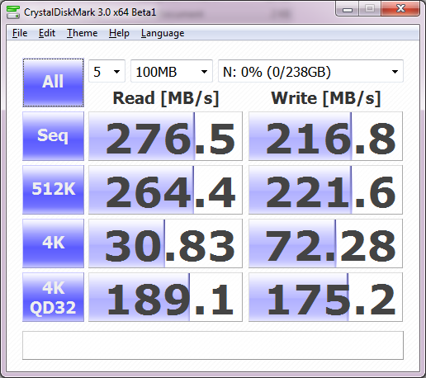Expand the 100MB test size dropdown
426x378 pixels.
[172, 71]
